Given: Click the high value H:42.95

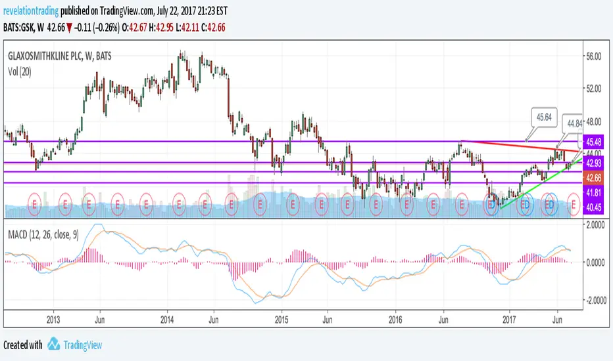Looking at the screenshot, I should pyautogui.click(x=161, y=28).
